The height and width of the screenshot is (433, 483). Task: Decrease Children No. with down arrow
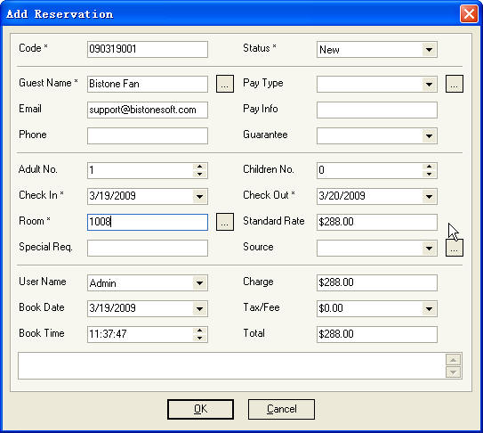point(429,174)
